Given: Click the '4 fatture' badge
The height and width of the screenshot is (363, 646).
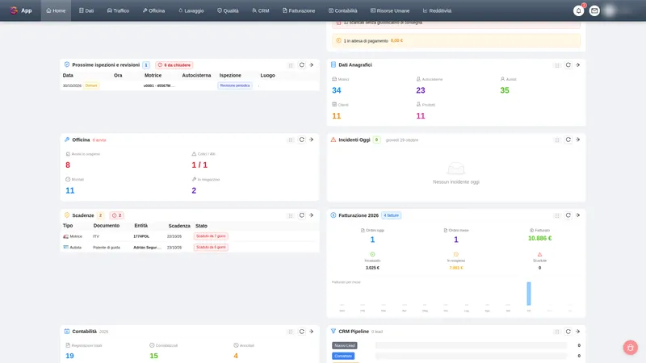Looking at the screenshot, I should click(391, 215).
